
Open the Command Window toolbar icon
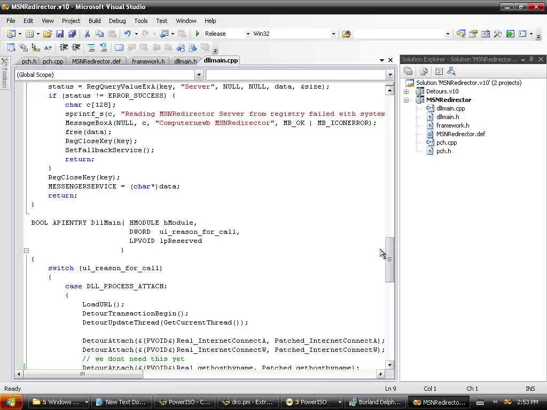(522, 34)
